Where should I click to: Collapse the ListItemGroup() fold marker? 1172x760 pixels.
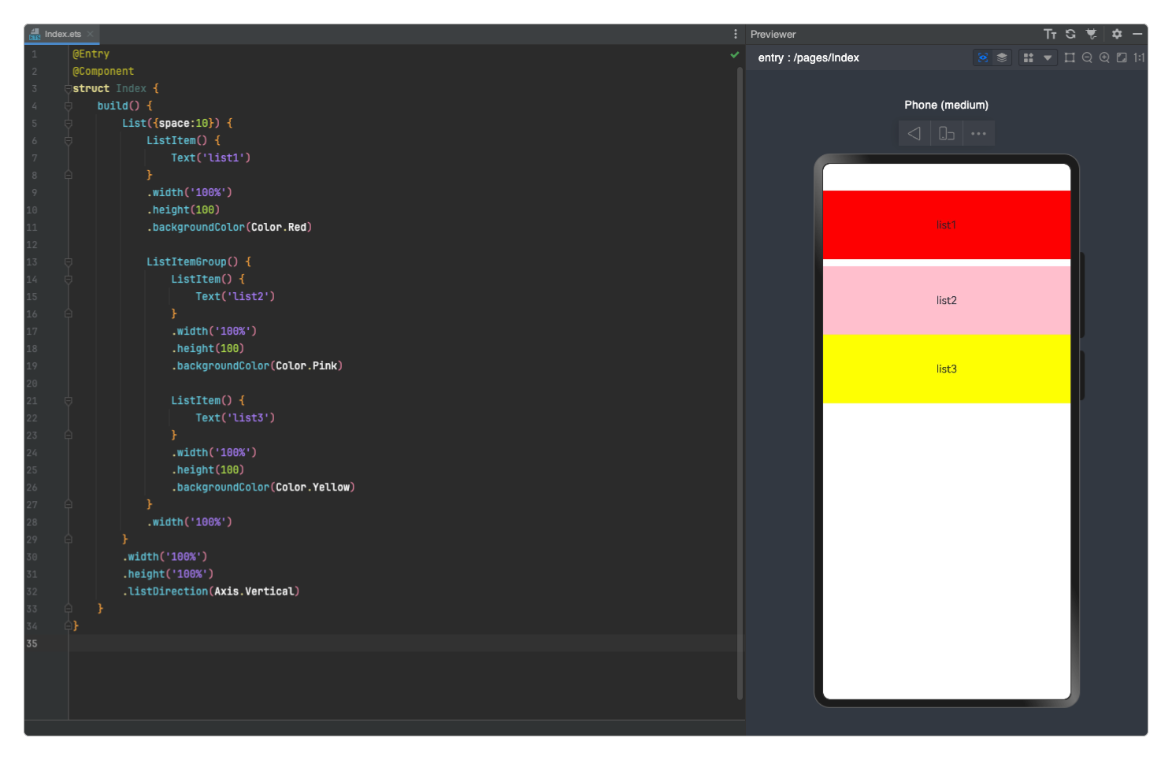pos(68,262)
